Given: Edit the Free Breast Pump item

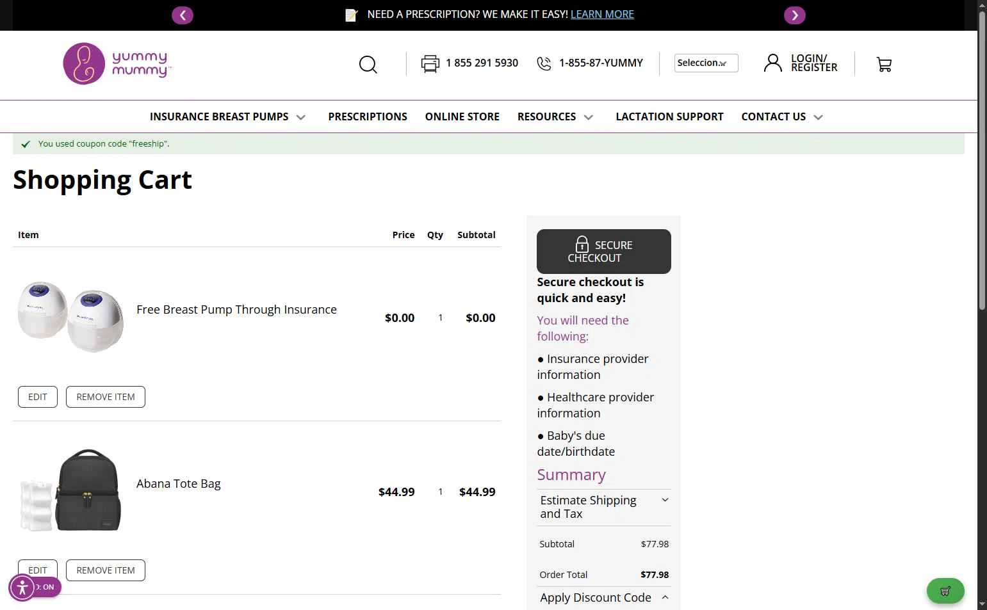Looking at the screenshot, I should point(38,397).
